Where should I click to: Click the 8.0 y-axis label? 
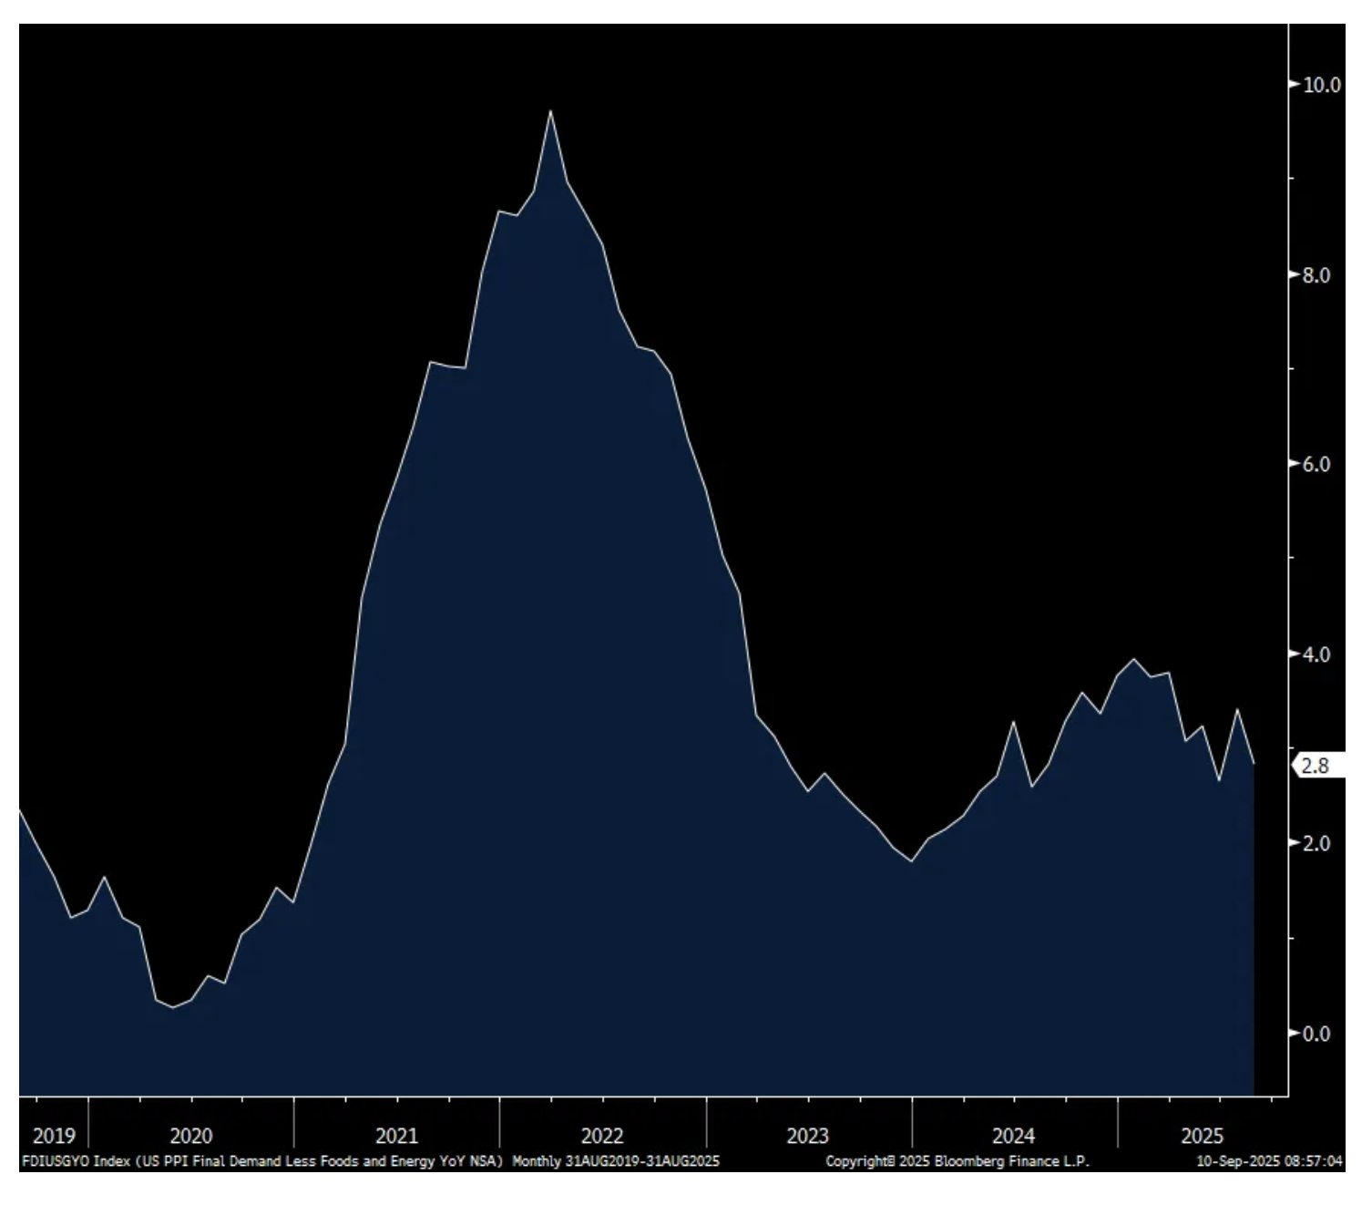[x=1316, y=275]
